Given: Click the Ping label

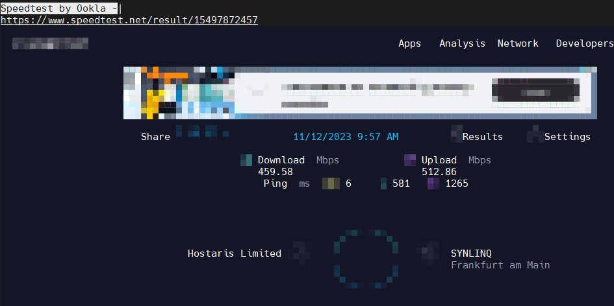Looking at the screenshot, I should [x=275, y=183].
